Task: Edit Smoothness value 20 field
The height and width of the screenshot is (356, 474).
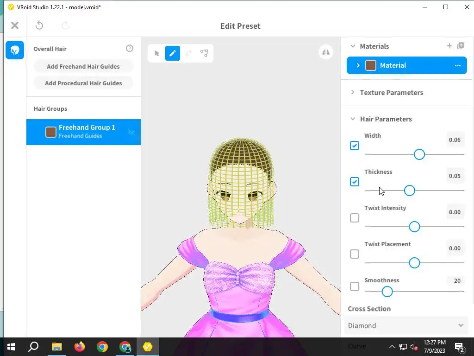Action: click(457, 280)
